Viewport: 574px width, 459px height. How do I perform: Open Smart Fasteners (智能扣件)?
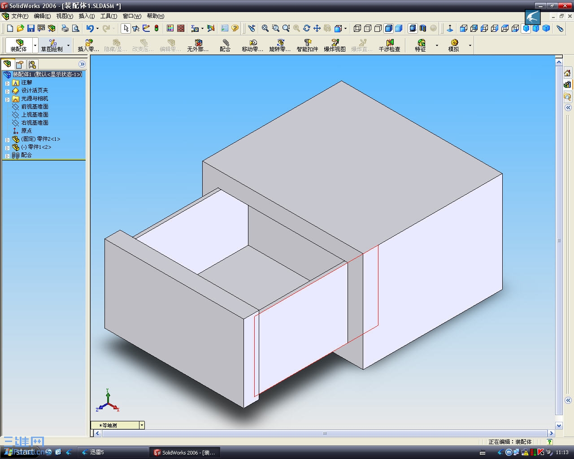pyautogui.click(x=307, y=45)
